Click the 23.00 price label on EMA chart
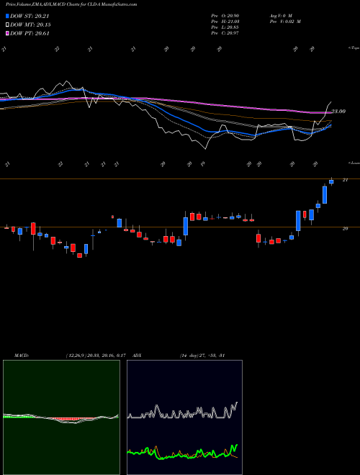The image size is (360, 475). pos(338,112)
